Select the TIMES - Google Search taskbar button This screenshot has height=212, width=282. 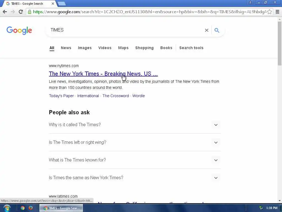[x=61, y=208]
